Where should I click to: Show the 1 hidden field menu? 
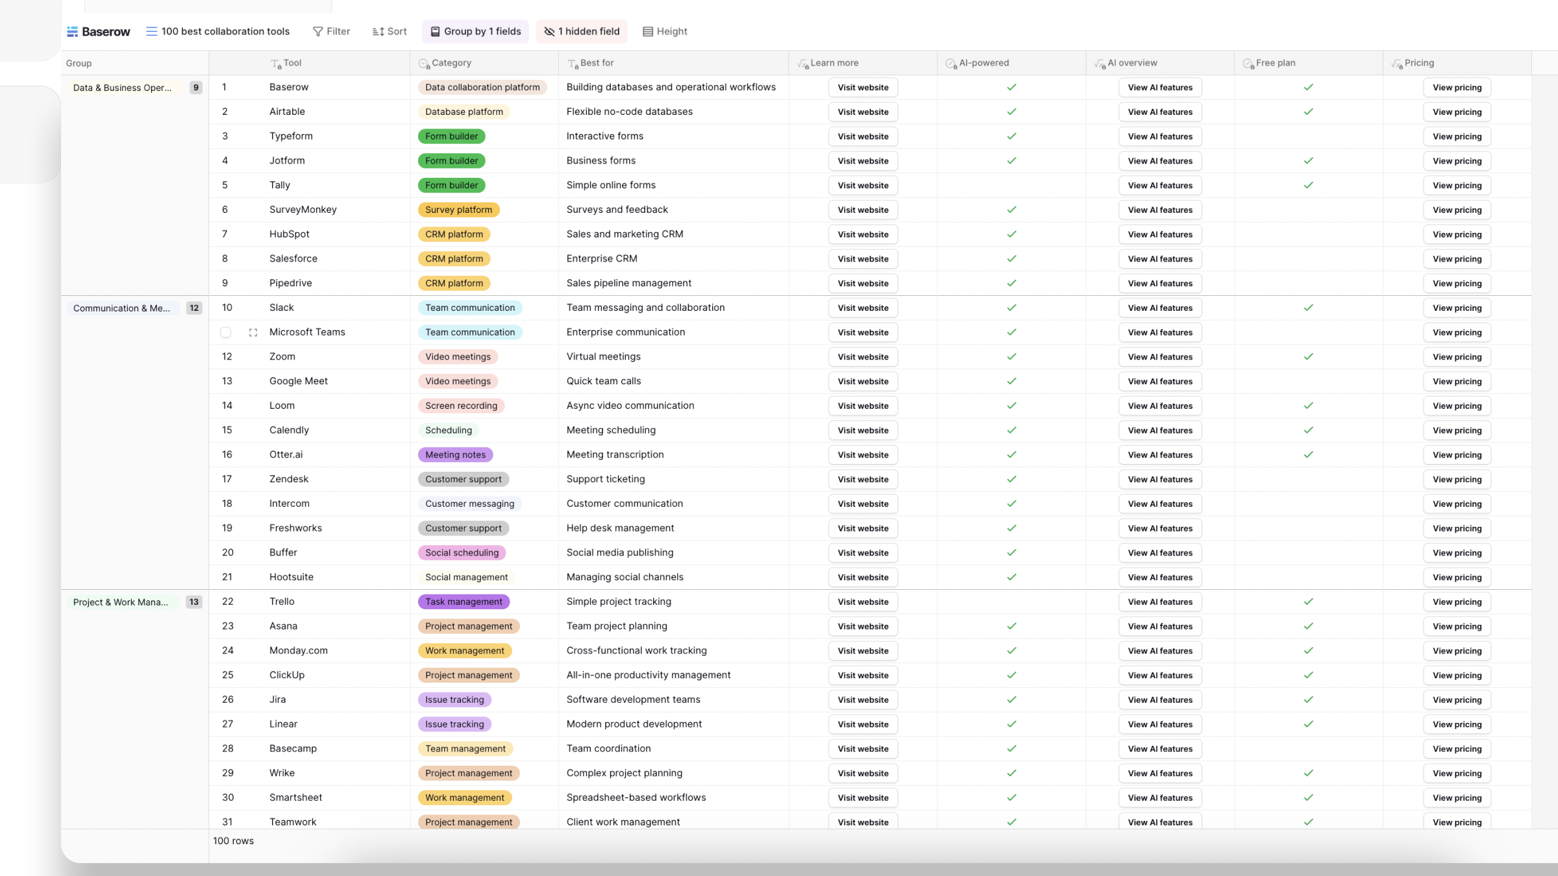(x=582, y=31)
